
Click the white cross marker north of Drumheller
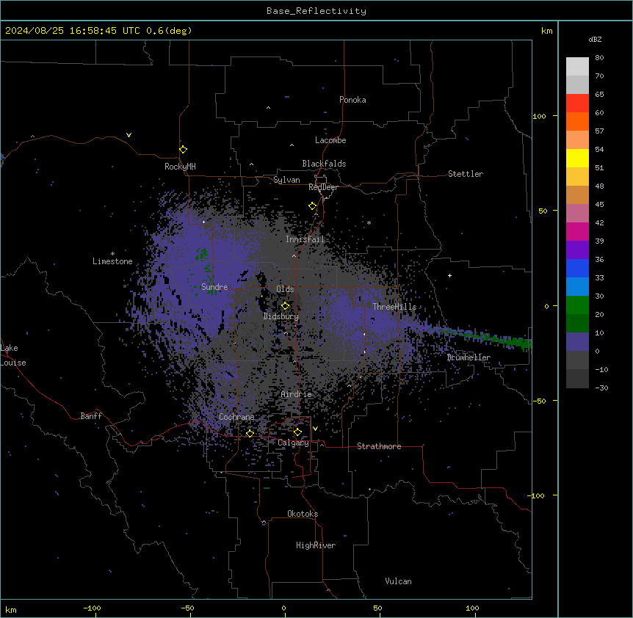click(x=449, y=275)
